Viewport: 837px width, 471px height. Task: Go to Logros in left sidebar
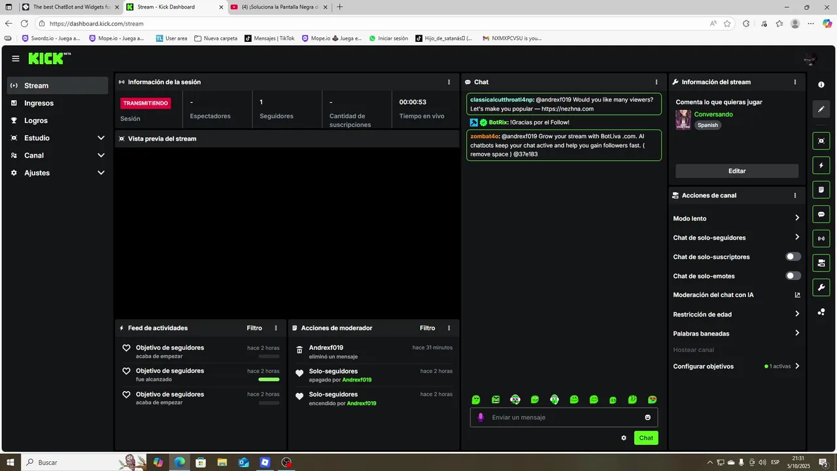58,120
